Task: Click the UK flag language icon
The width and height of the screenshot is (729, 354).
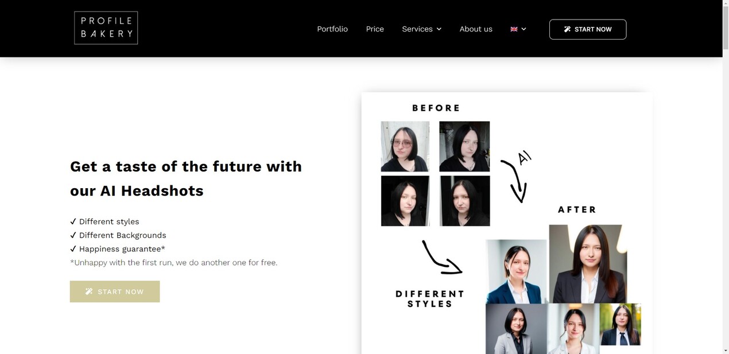Action: point(514,29)
